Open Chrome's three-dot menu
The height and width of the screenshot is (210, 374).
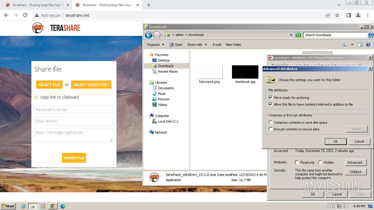pos(367,15)
